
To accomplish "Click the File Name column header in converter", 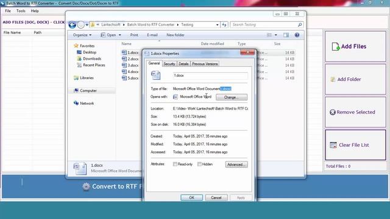I will tap(12, 32).
